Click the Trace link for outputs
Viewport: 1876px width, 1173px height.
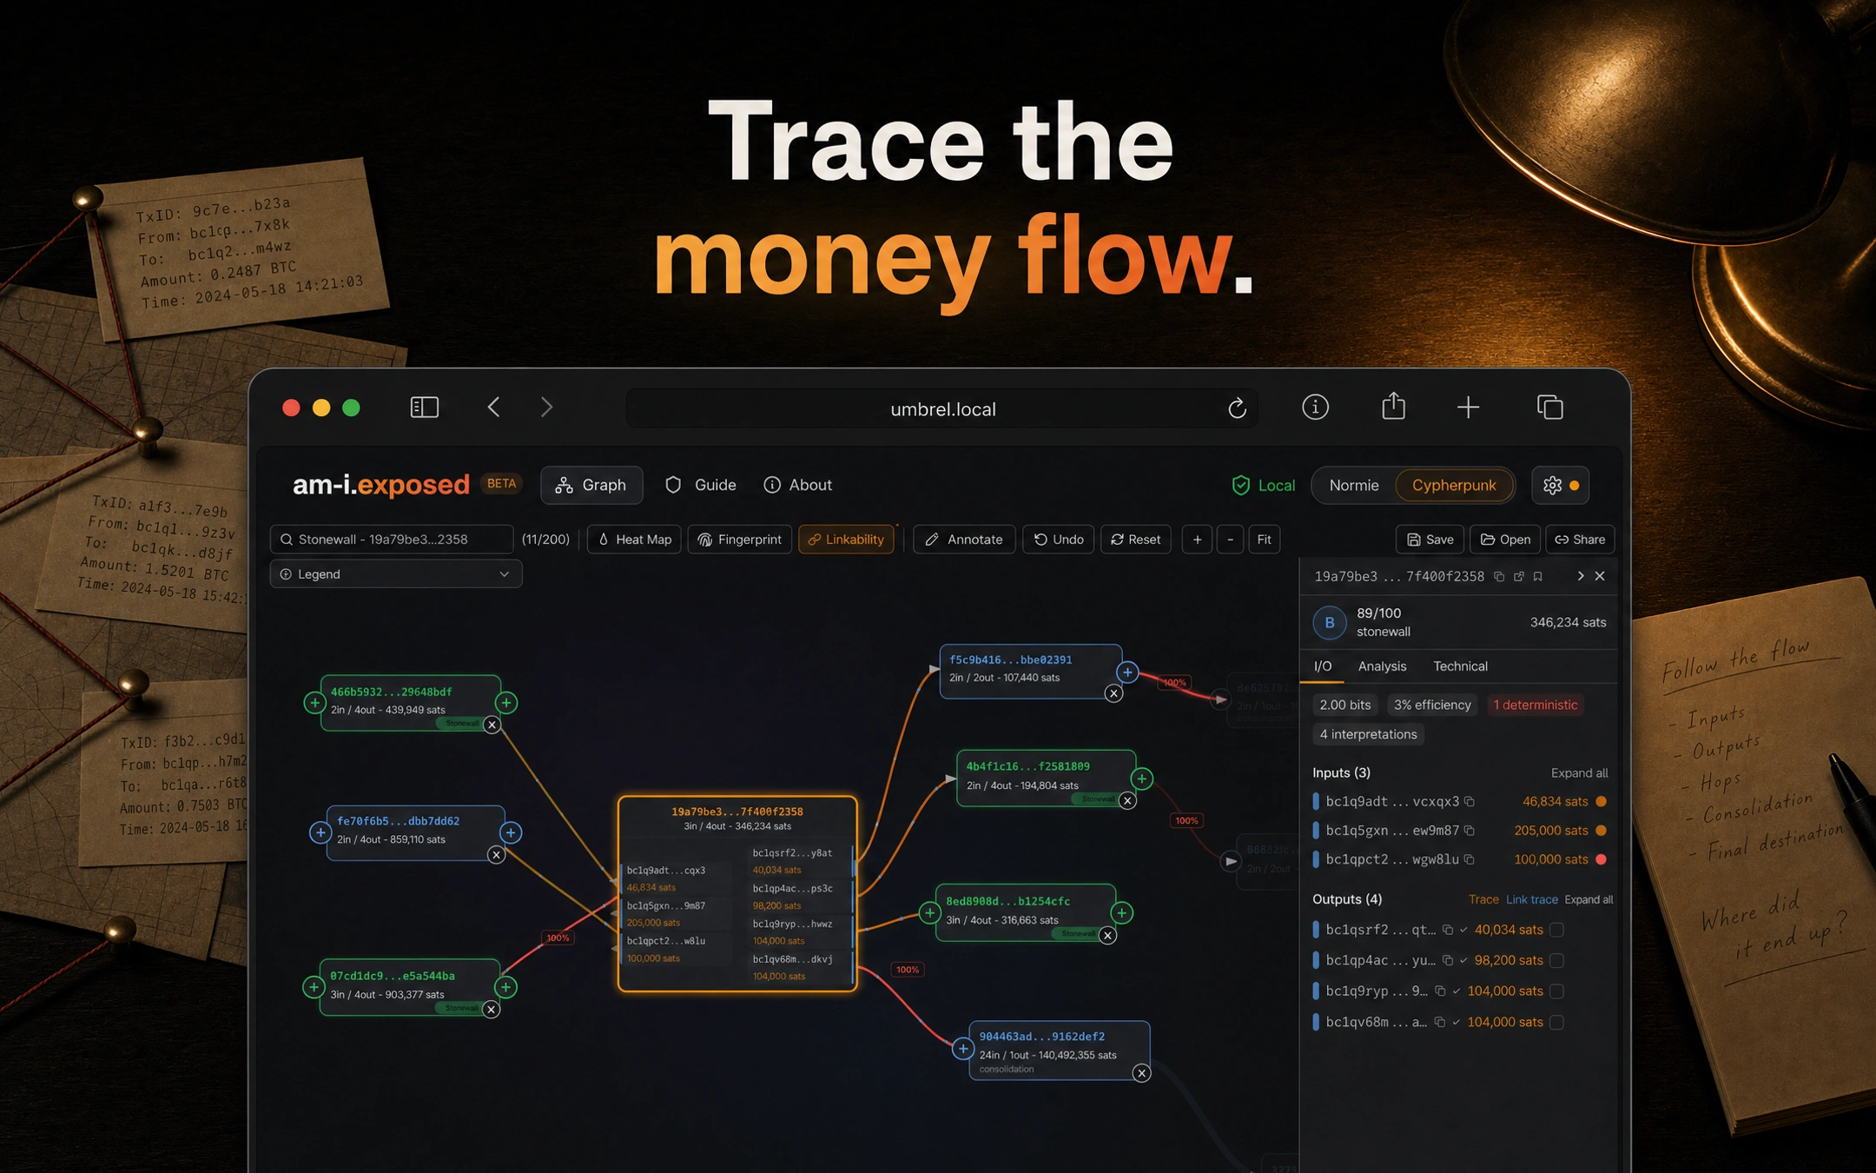(x=1483, y=899)
